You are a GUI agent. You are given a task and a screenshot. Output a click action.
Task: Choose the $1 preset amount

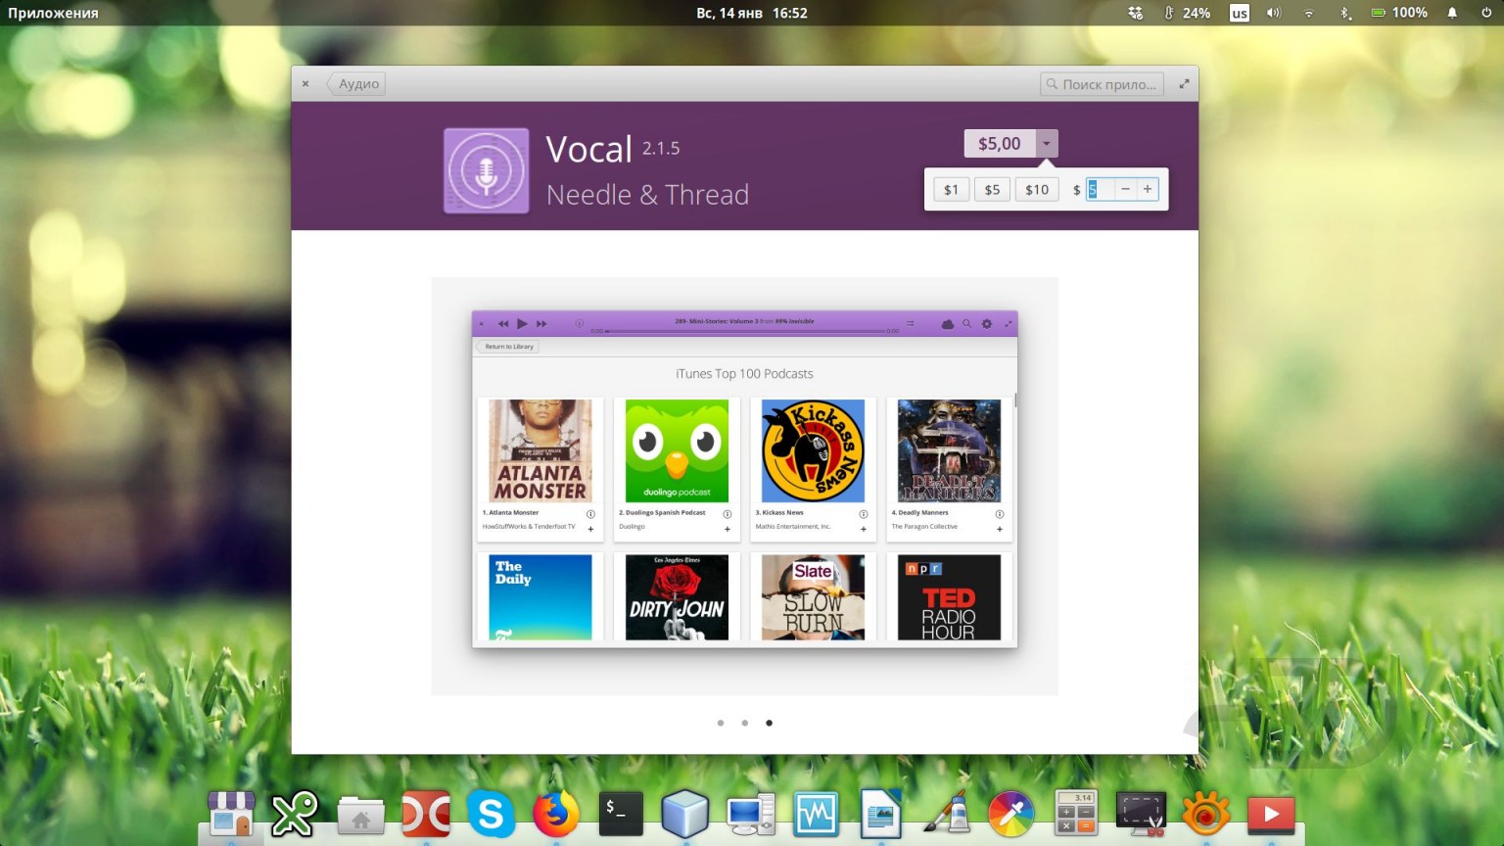(x=951, y=190)
